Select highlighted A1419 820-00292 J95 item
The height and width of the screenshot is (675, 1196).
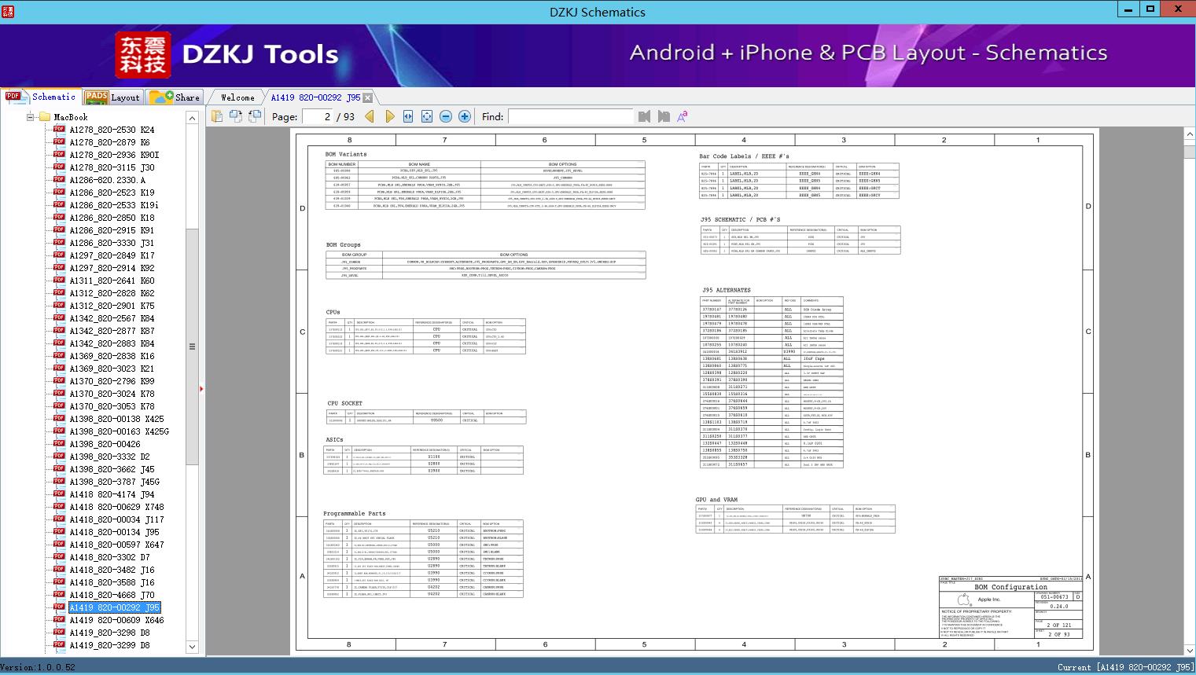(x=114, y=607)
